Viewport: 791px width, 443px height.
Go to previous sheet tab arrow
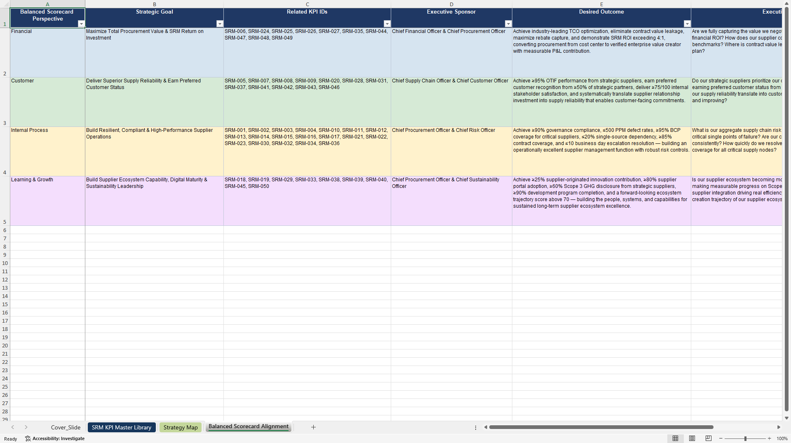click(x=13, y=427)
